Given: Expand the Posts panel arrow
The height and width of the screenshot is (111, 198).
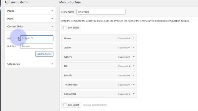Looking at the screenshot, I should [52, 19].
